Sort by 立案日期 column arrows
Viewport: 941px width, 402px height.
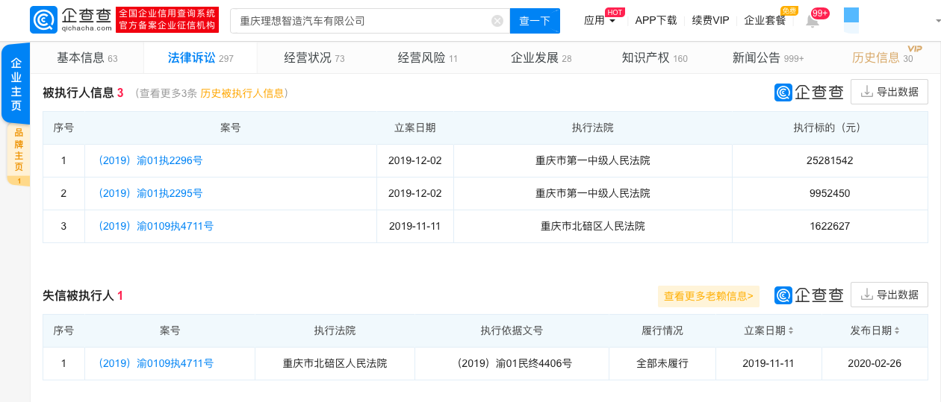(791, 330)
